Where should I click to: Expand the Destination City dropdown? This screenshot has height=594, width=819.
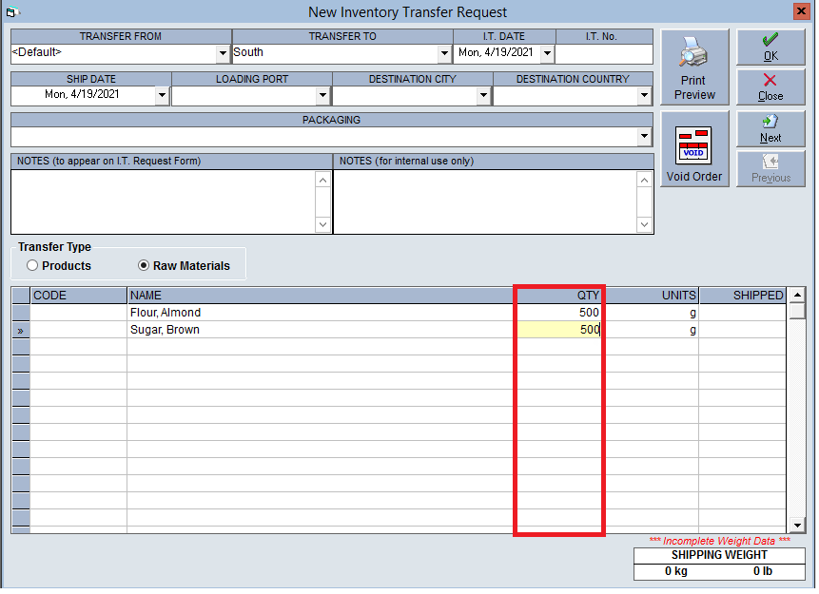coord(485,96)
